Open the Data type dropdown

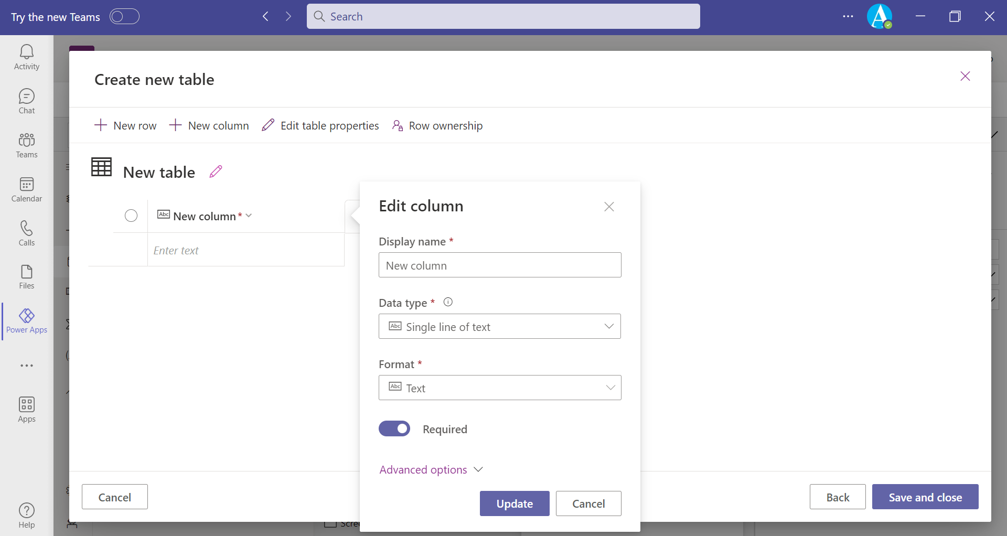[x=499, y=326]
